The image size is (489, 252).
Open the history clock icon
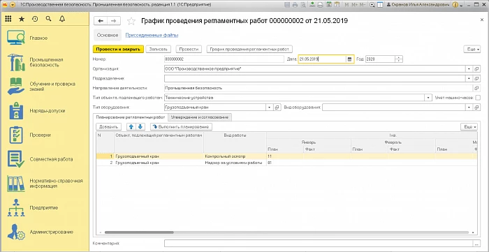pyautogui.click(x=35, y=19)
